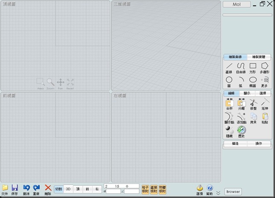Open the 文件 file menu
This screenshot has width=275, height=198.
tap(5, 190)
